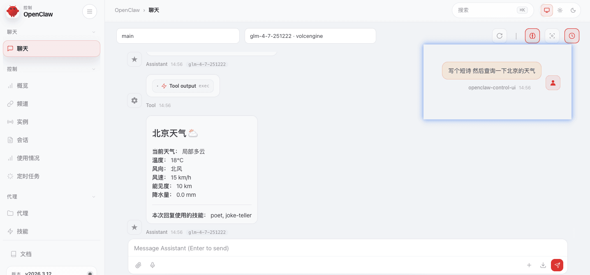590x275 pixels.
Task: Click the plus new session icon
Action: click(x=529, y=265)
